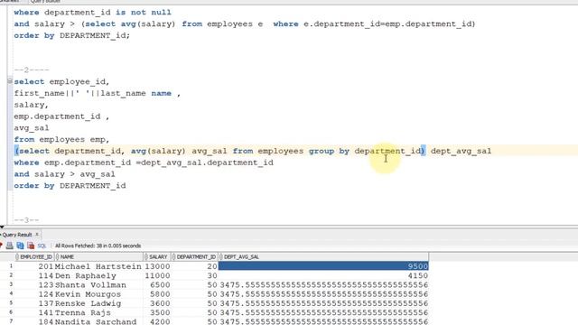
Task: Sort by EMPLOYEE_ID column header
Action: (34, 256)
